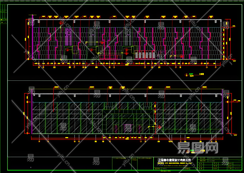Click the horizontal dimension string below lower elevation
Image resolution: width=244 pixels, height=173 pixels.
tap(127, 138)
